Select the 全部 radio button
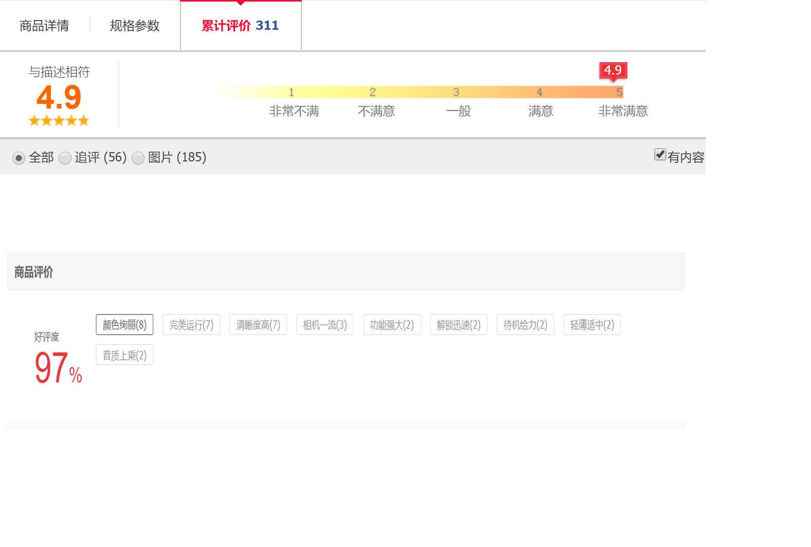Image resolution: width=811 pixels, height=547 pixels. pyautogui.click(x=19, y=158)
